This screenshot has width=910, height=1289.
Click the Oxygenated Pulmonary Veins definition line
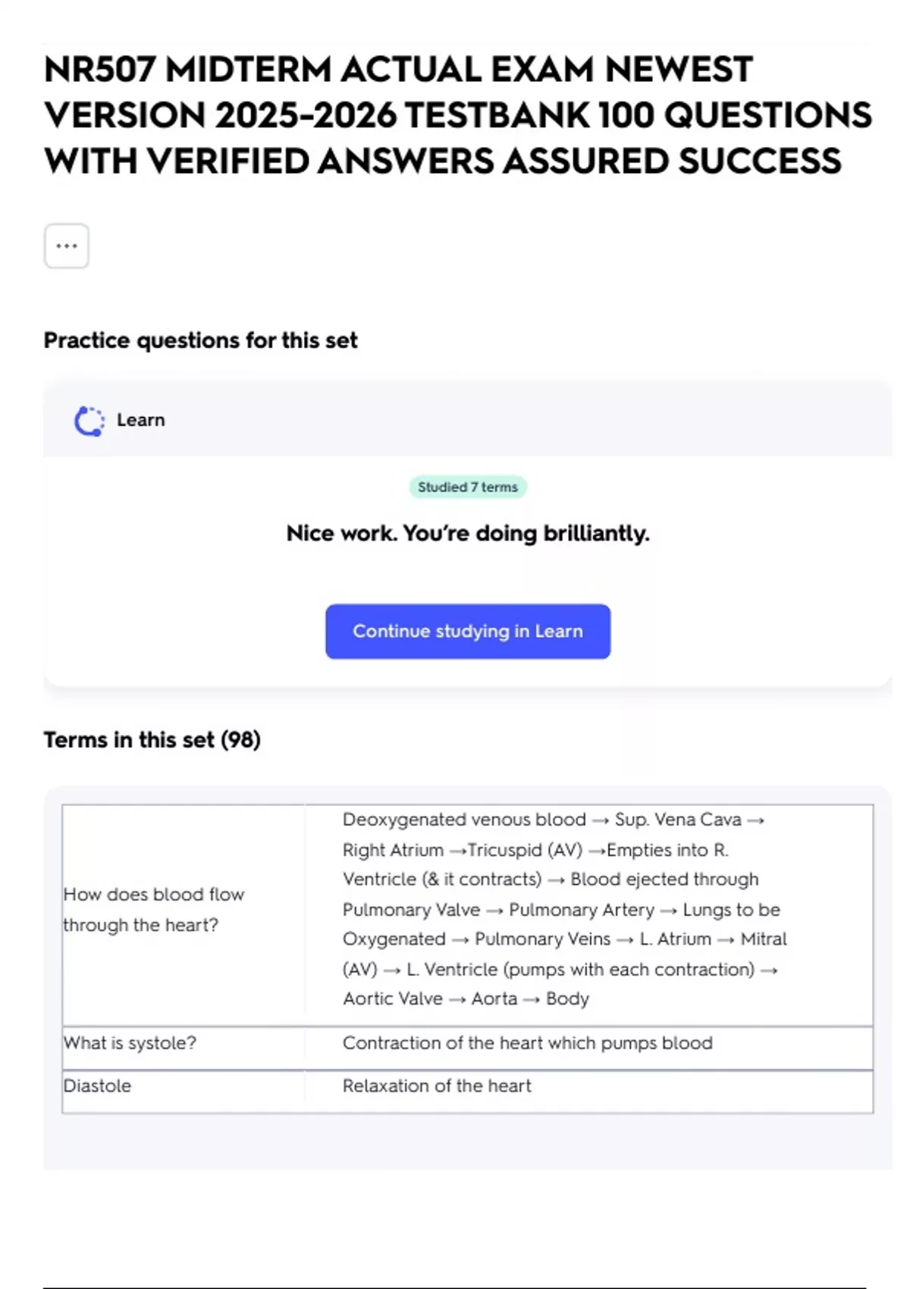click(x=564, y=939)
